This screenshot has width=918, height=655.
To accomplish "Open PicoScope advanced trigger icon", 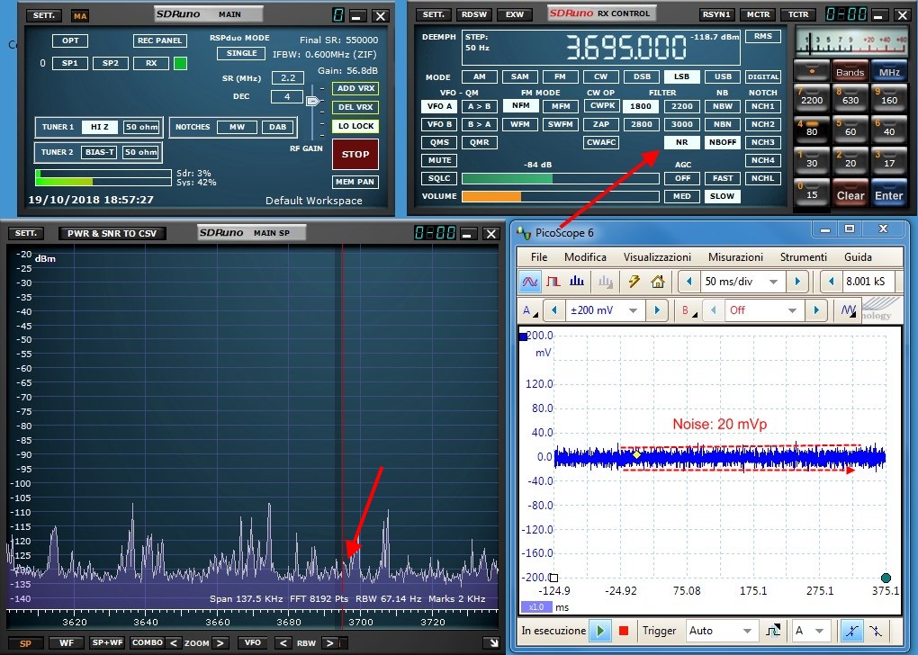I will [773, 631].
